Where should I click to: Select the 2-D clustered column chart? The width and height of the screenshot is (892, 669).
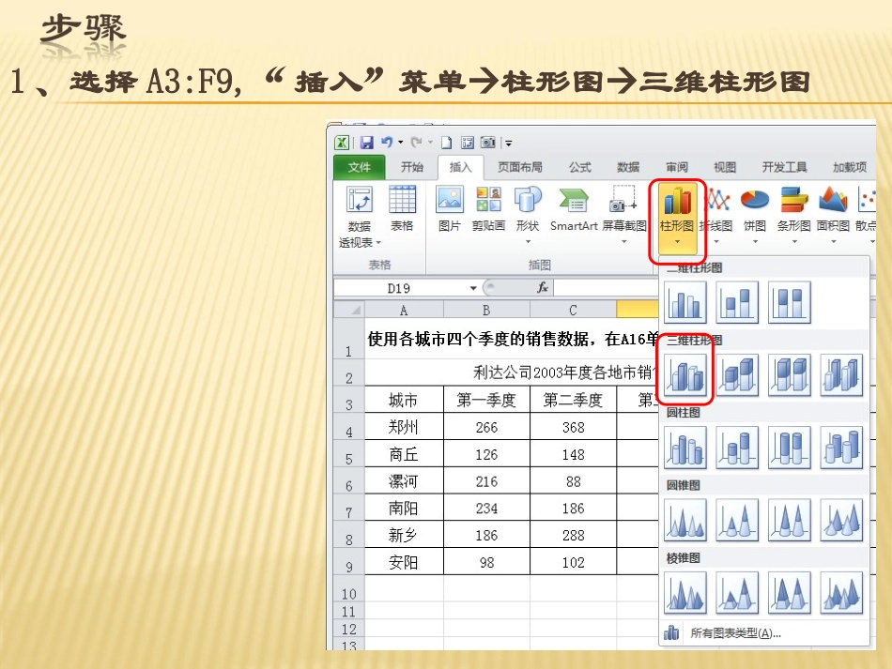pos(684,302)
